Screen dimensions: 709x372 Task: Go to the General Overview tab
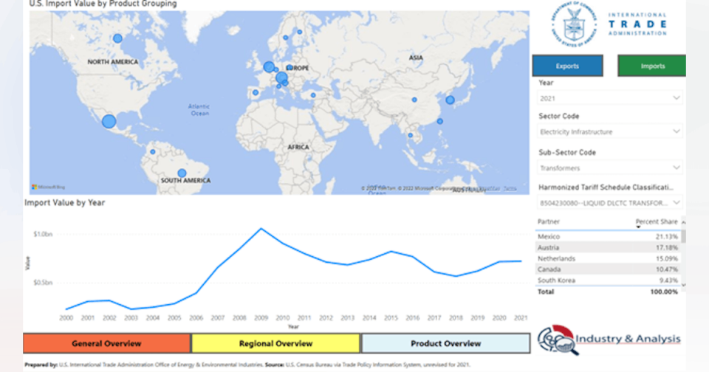pos(106,343)
